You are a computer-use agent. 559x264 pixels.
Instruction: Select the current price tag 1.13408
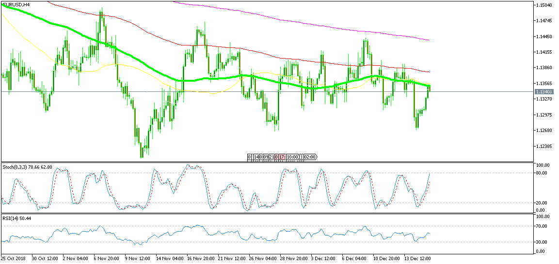click(x=543, y=92)
